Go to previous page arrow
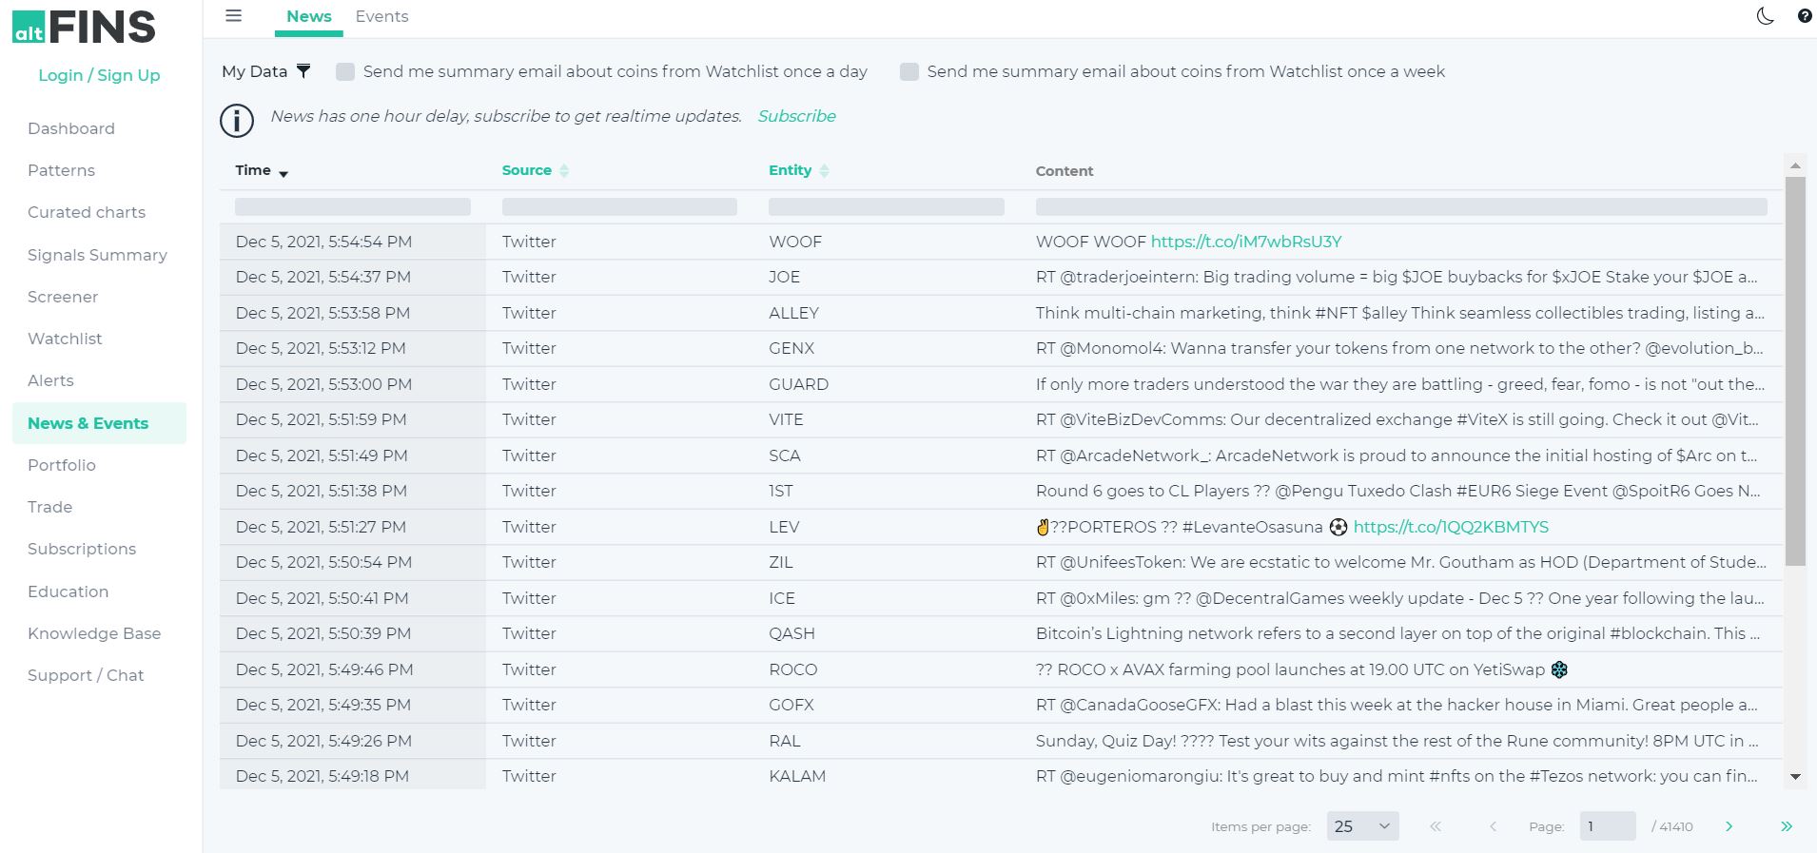 coord(1493,826)
